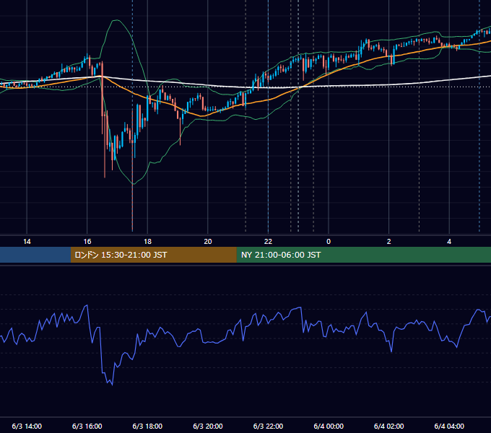Click the 6/4 04:00 label on indicator axis
The image size is (491, 433).
[x=449, y=426]
